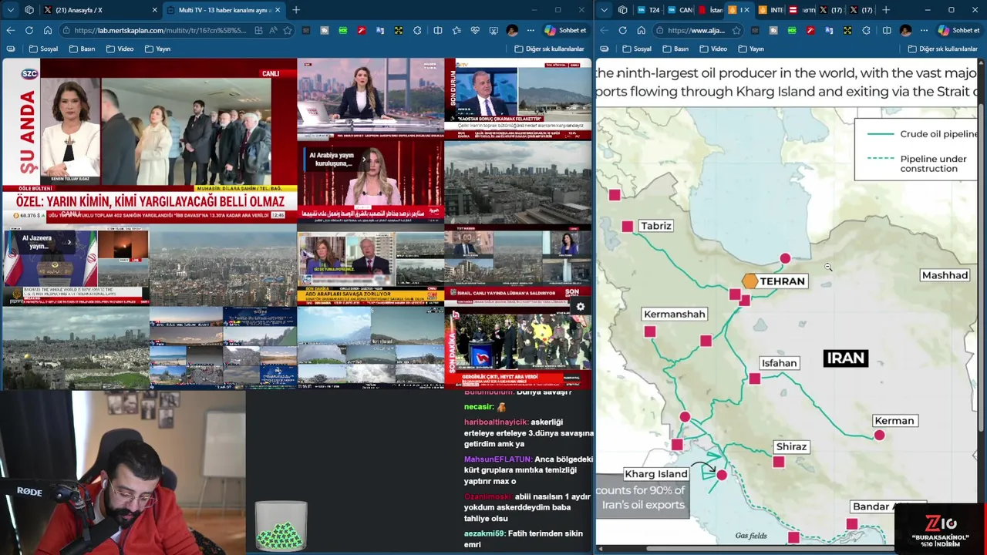The image size is (987, 555).
Task: Switch to T24 tab in right browser
Action: click(x=648, y=10)
